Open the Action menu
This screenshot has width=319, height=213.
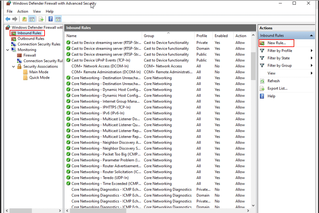coord(23,12)
